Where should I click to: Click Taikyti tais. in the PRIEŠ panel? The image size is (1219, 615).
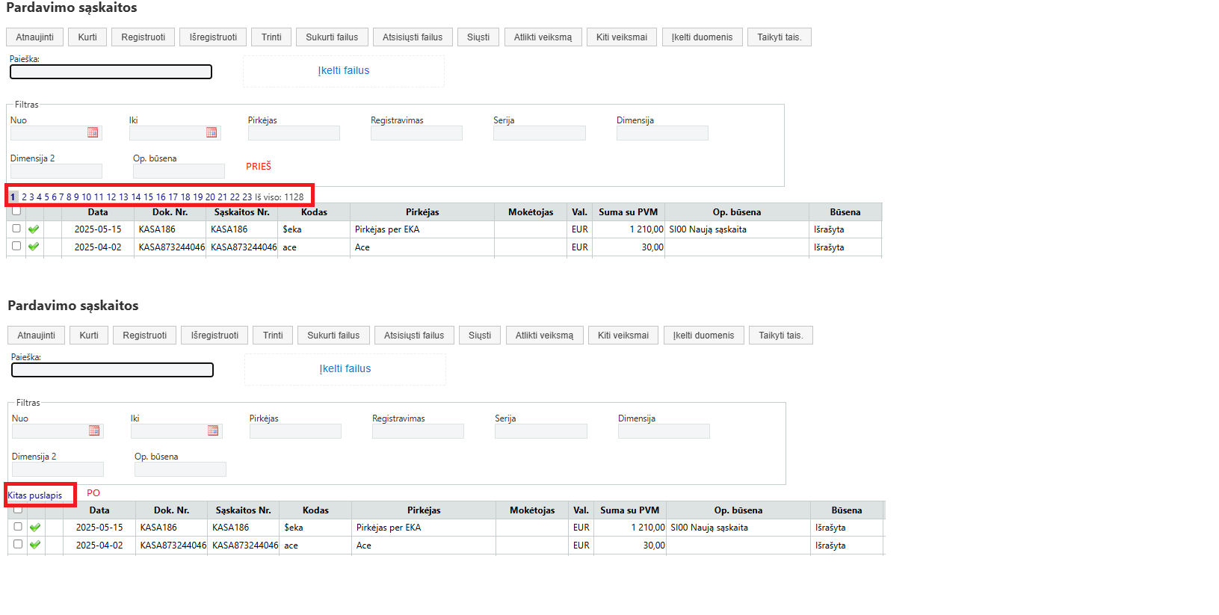pyautogui.click(x=780, y=37)
